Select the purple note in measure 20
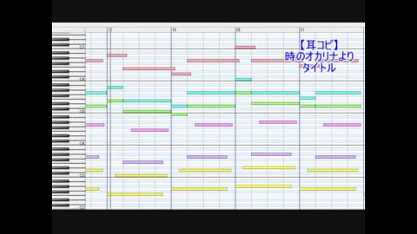The width and height of the screenshot is (417, 234). tap(271, 154)
